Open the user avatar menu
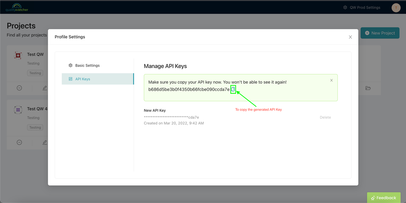Viewport: 406px width, 203px height. pos(396,8)
